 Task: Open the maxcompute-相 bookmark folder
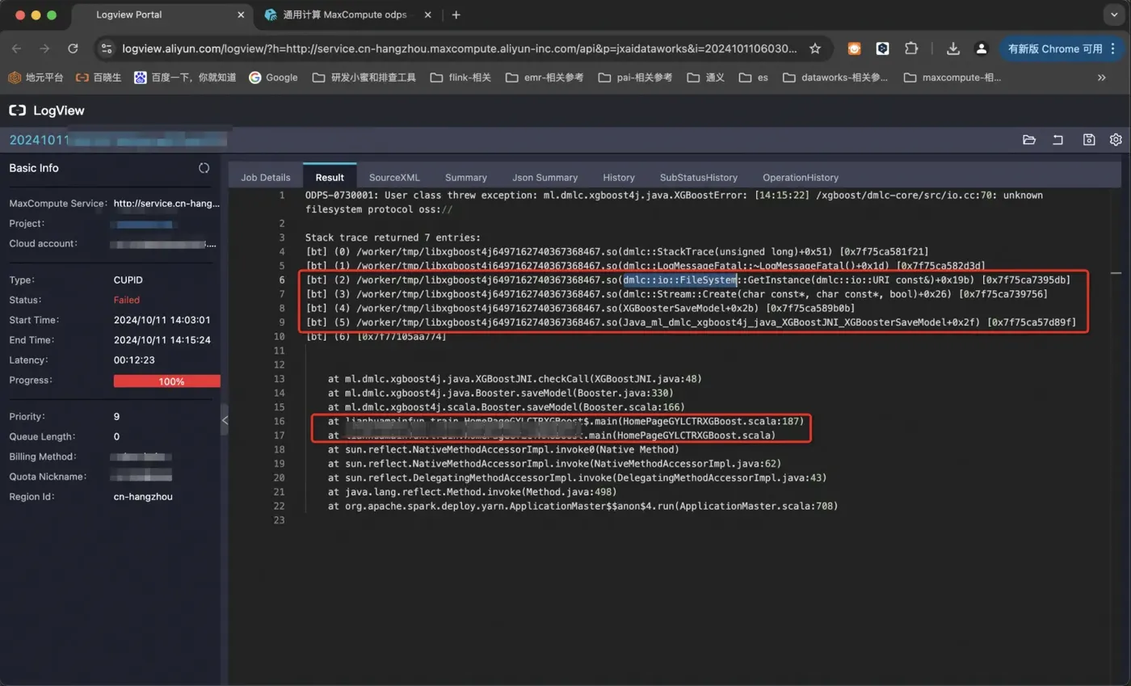[953, 78]
